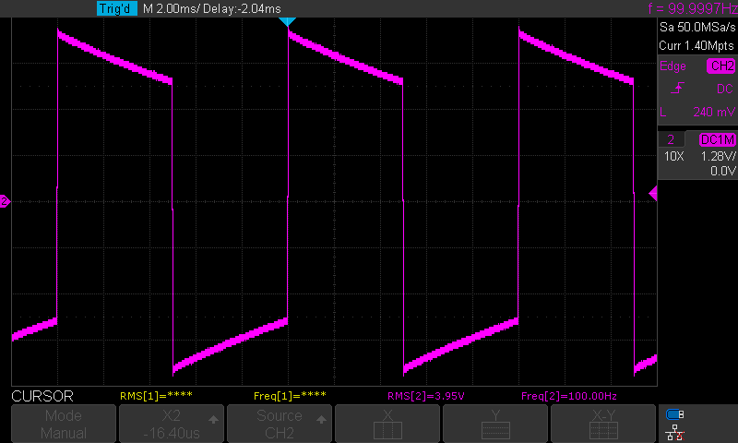Click the LAN network status icon
The width and height of the screenshot is (738, 443).
[x=675, y=433]
